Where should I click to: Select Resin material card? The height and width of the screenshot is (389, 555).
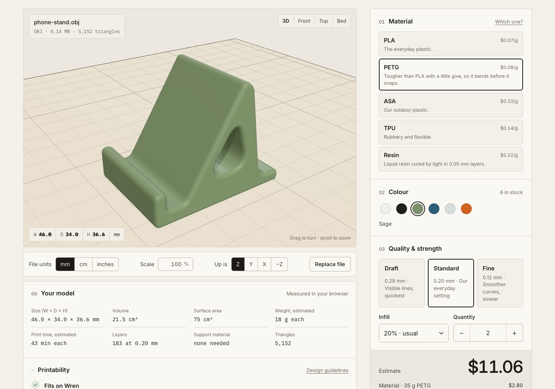point(451,159)
